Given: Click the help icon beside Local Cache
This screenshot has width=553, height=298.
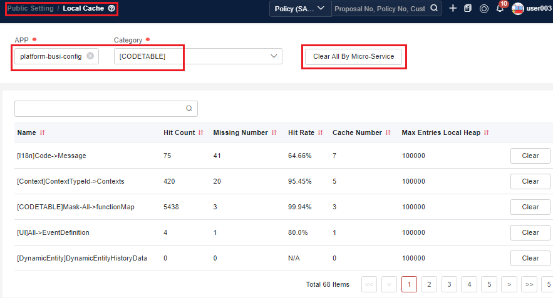Looking at the screenshot, I should click(111, 9).
